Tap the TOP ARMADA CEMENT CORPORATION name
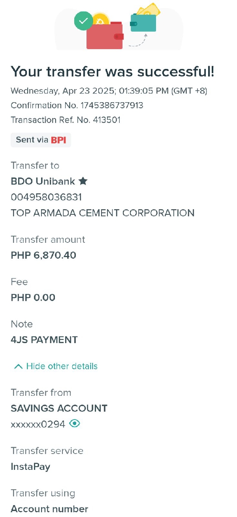This screenshot has height=517, width=237. pos(102,213)
